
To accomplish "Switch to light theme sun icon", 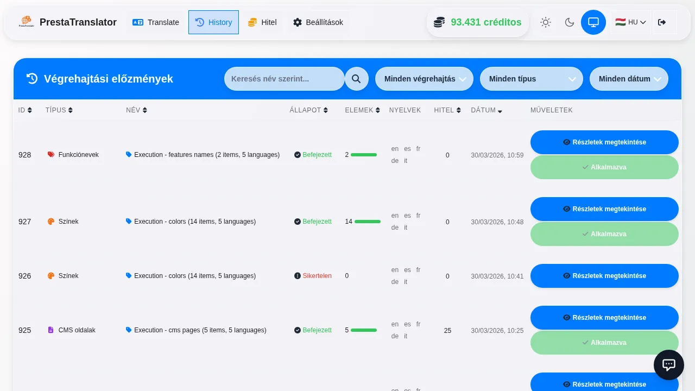I will (x=545, y=22).
